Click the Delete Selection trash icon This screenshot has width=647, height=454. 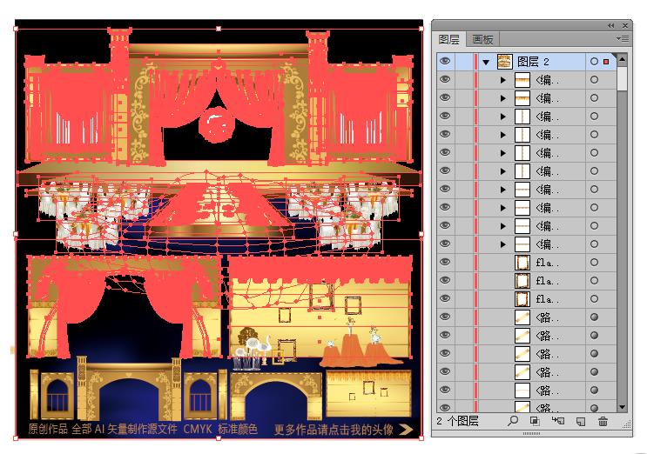(x=603, y=421)
